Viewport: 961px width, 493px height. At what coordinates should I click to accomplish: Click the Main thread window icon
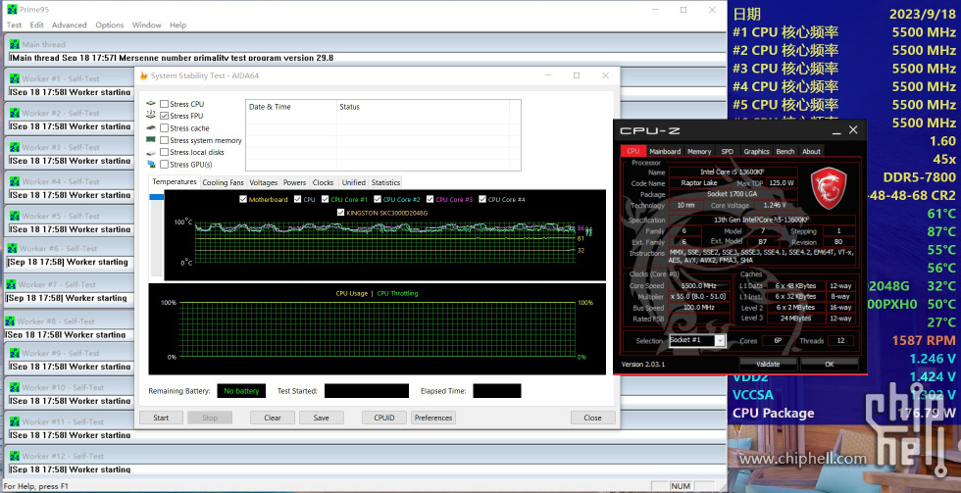tap(14, 44)
